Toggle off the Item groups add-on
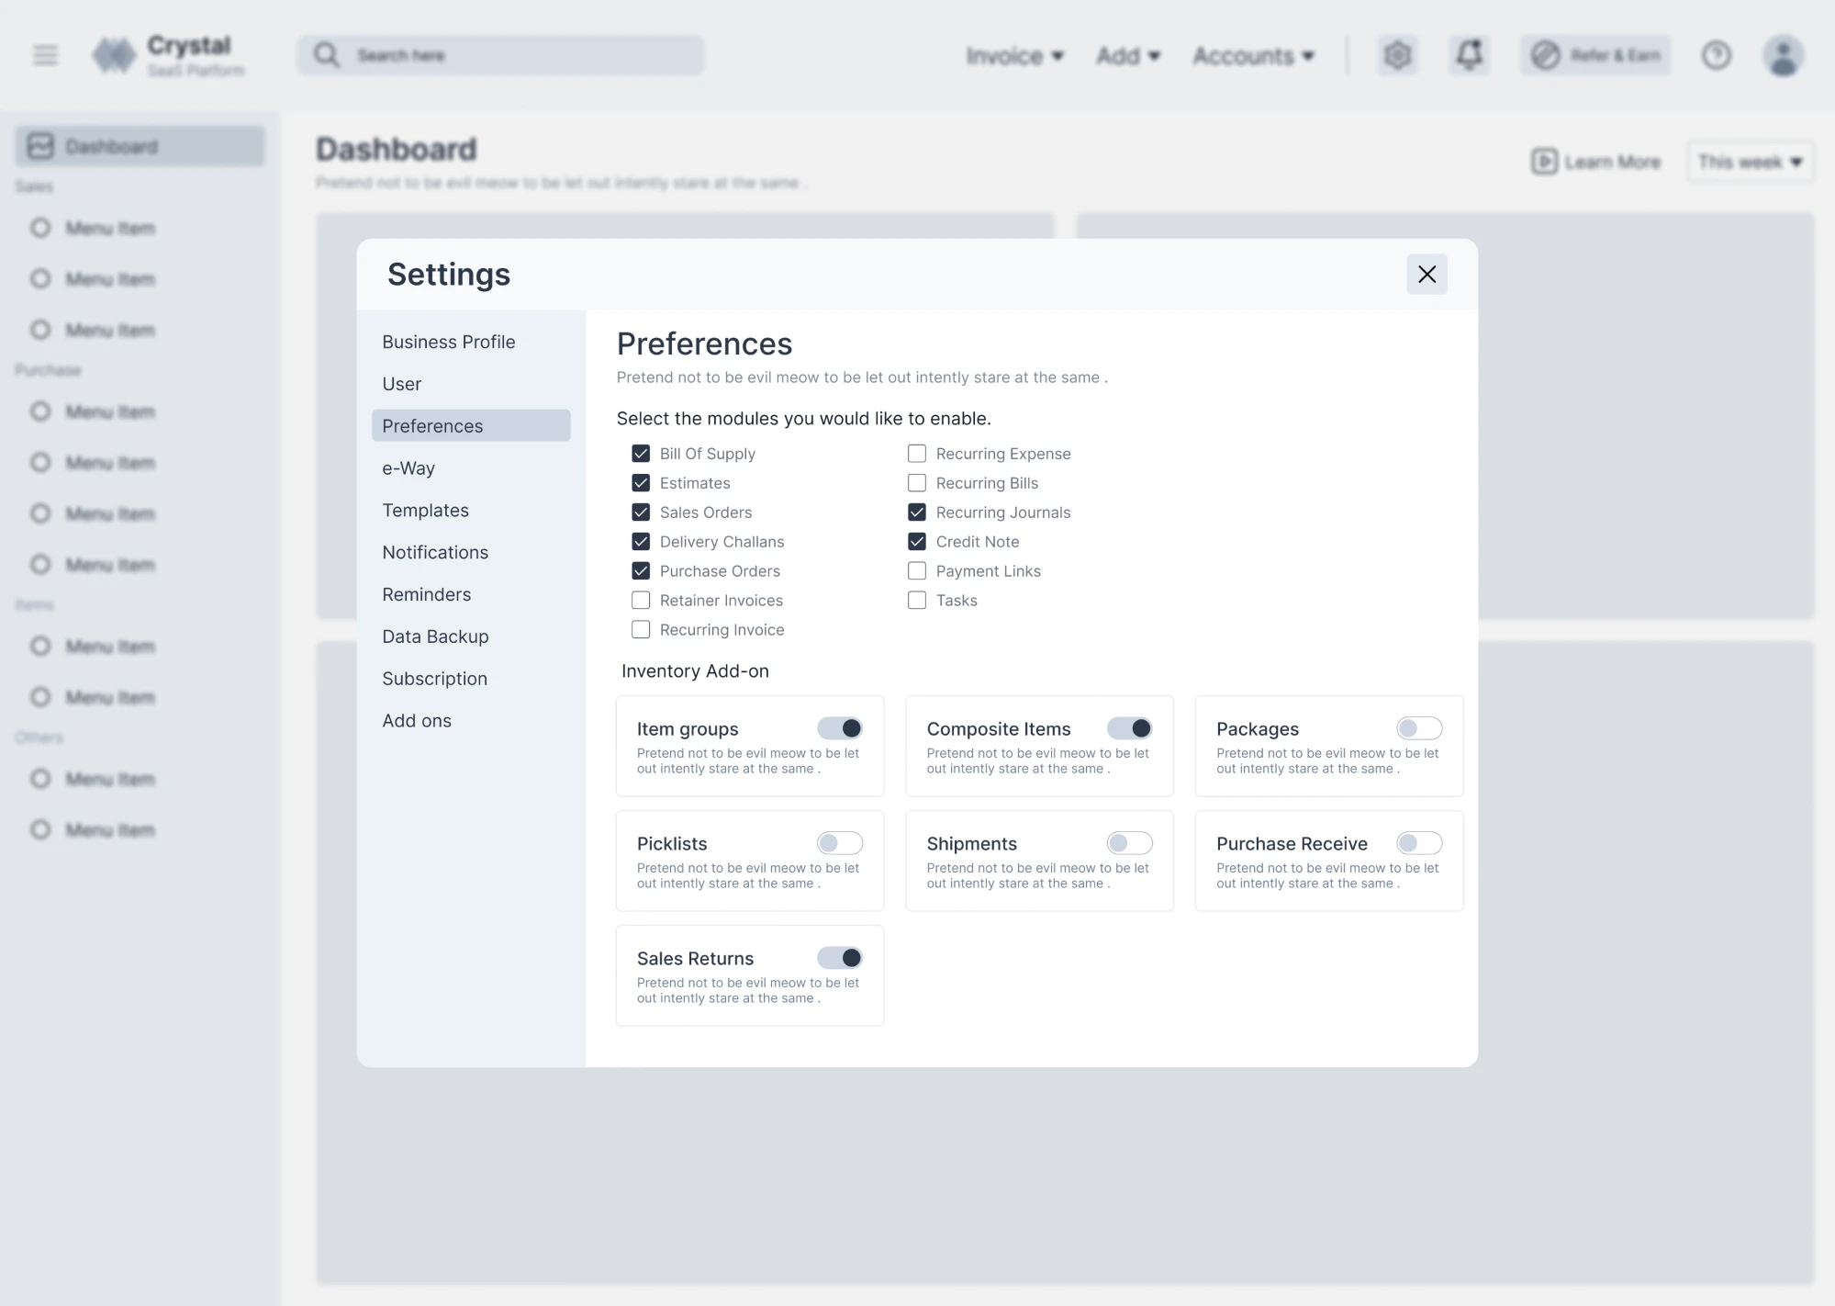 tap(840, 727)
